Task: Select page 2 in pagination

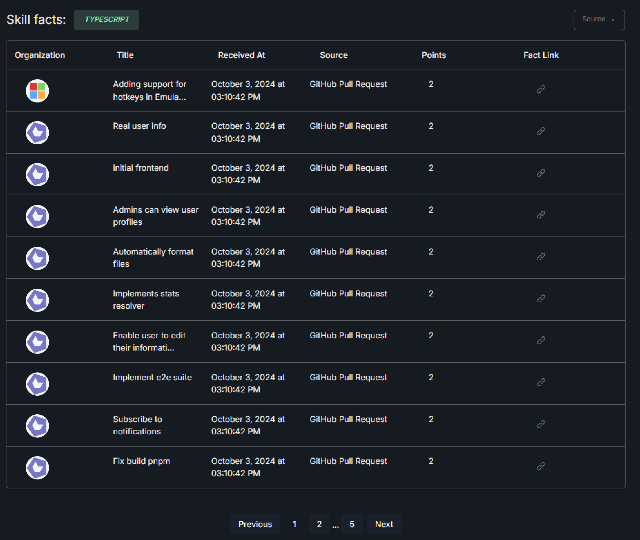Action: [x=319, y=524]
